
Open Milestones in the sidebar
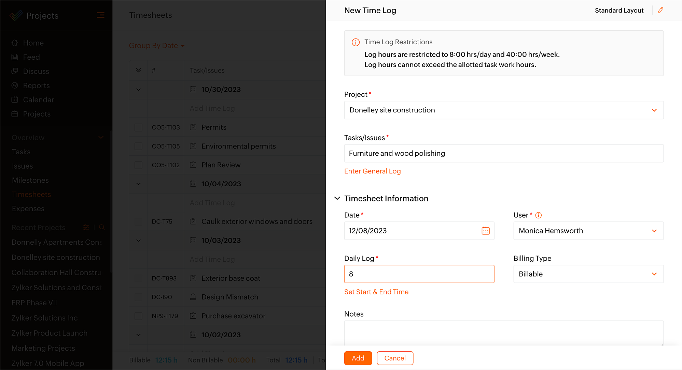tap(30, 180)
